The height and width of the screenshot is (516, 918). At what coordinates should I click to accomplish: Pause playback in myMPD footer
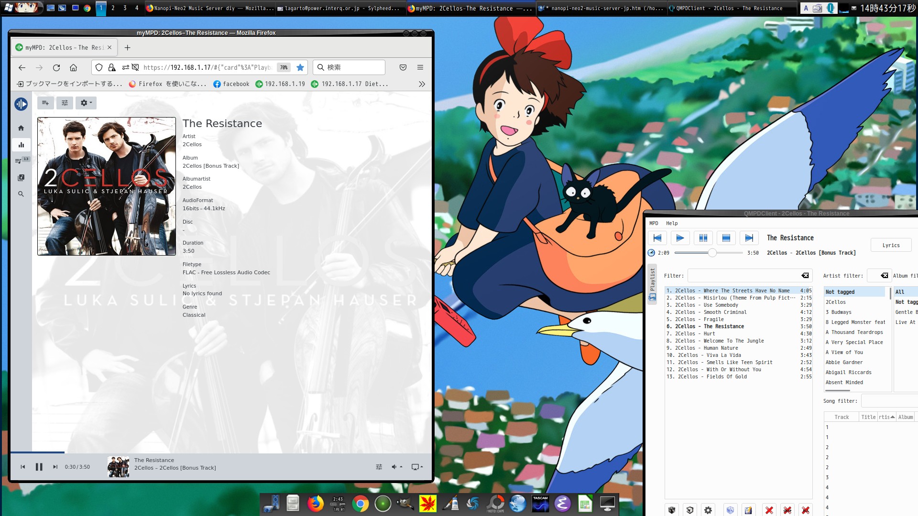(39, 467)
